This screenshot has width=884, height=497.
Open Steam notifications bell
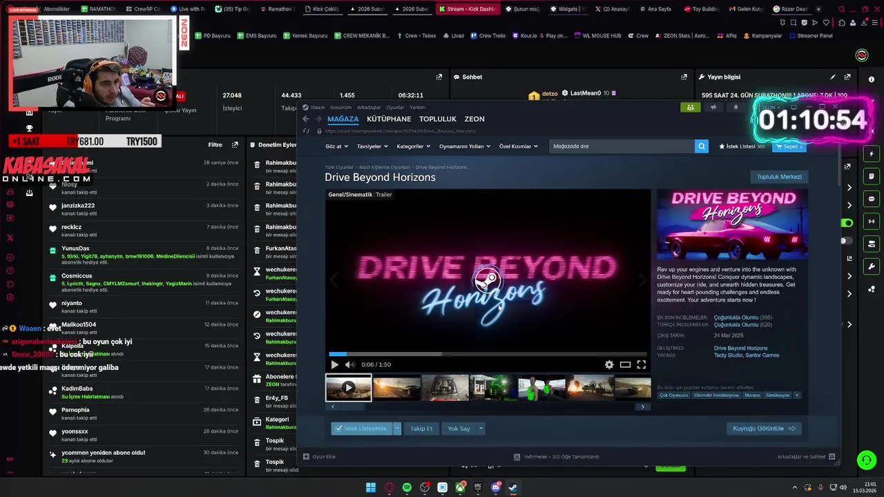coord(736,107)
